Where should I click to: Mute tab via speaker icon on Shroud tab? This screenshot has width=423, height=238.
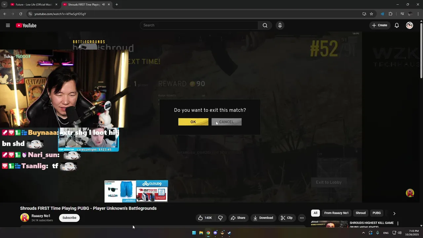tap(103, 5)
